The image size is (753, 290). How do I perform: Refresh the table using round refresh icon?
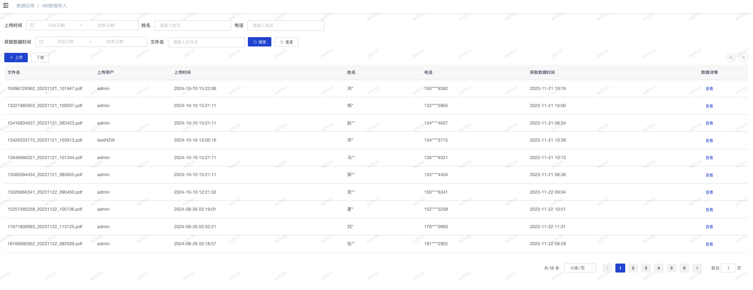point(743,58)
